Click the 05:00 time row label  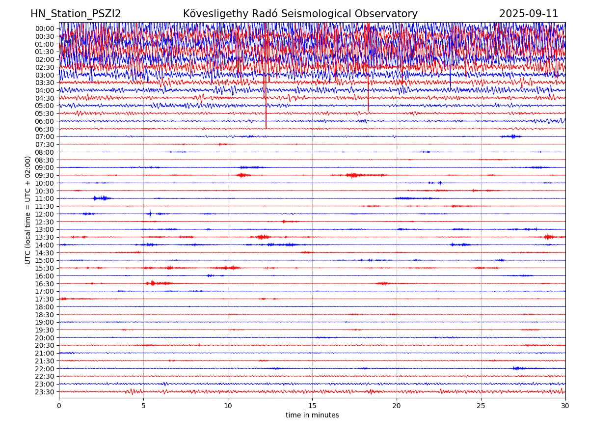coord(45,106)
